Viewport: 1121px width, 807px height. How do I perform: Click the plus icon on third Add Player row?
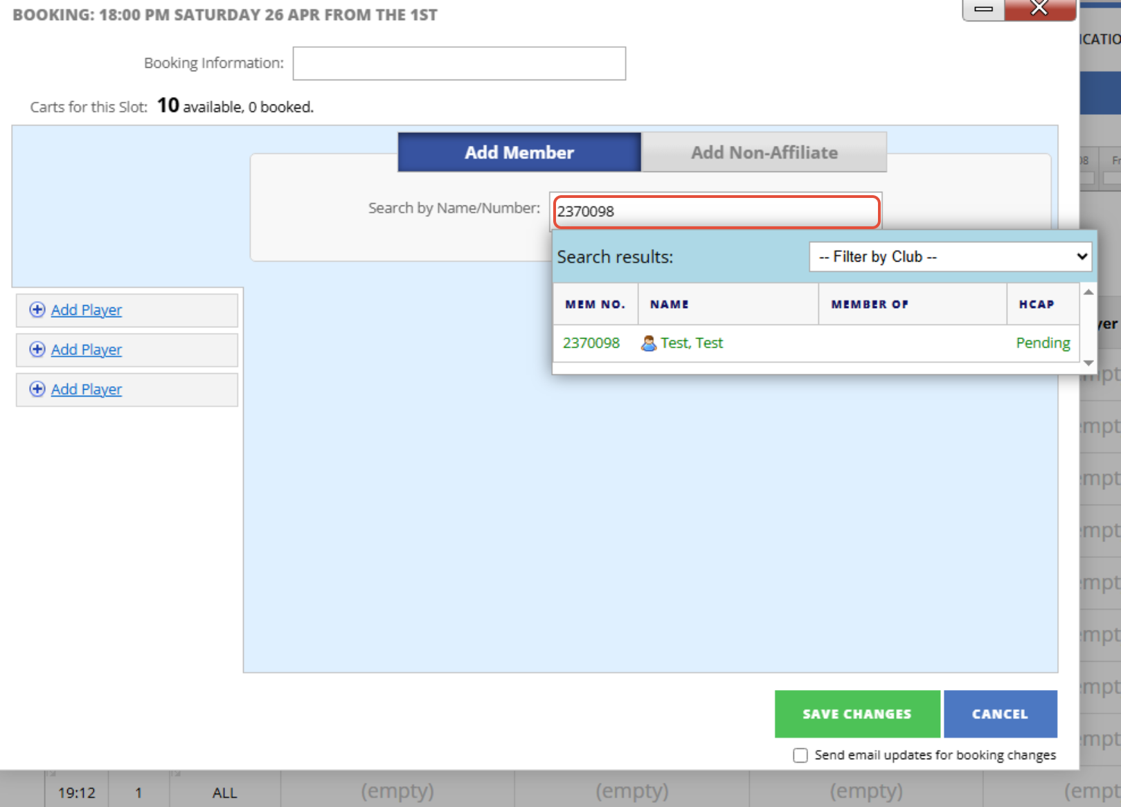pos(37,389)
